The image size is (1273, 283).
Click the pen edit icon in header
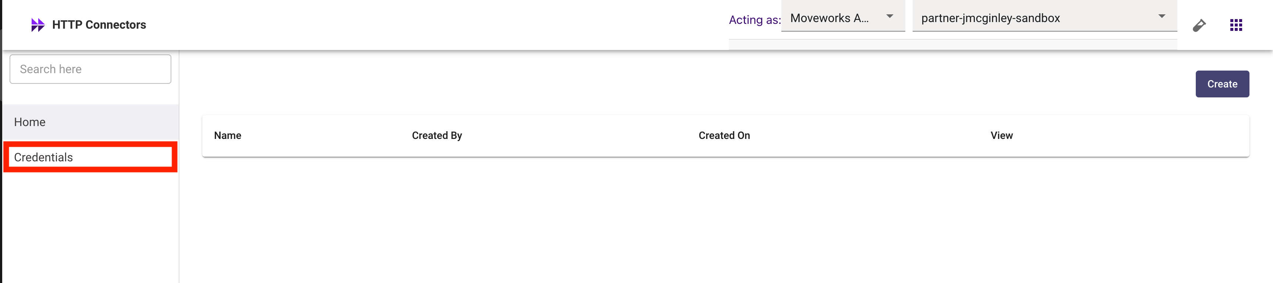click(1199, 25)
